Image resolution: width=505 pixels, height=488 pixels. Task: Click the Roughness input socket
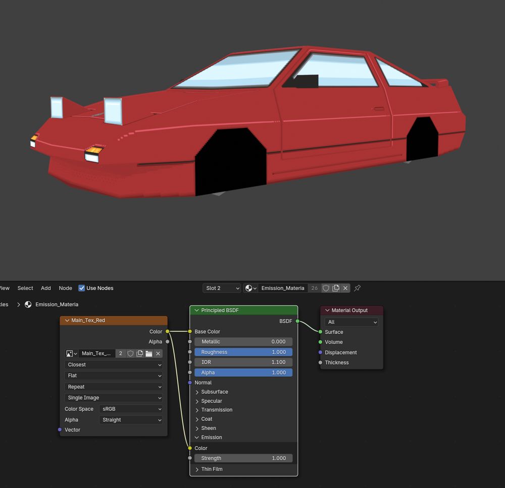coord(190,353)
